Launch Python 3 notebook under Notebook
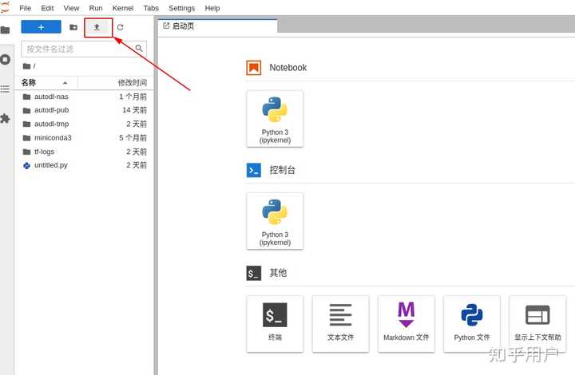 [x=275, y=119]
